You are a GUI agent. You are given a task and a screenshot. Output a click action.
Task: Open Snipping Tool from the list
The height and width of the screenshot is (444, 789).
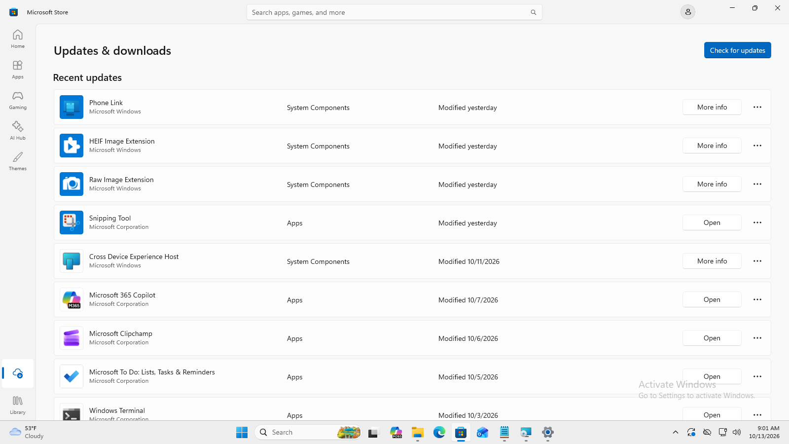pos(712,222)
